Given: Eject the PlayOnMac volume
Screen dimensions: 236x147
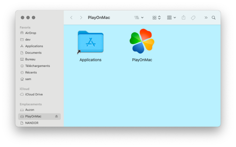Looking at the screenshot, I should [57, 116].
